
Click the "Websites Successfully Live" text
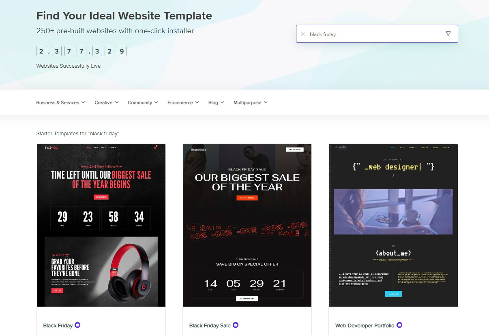tap(69, 66)
